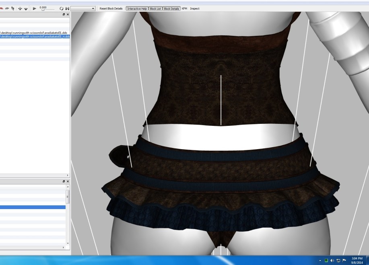Click the eye-shaped view icon in toolbar

click(x=7, y=8)
